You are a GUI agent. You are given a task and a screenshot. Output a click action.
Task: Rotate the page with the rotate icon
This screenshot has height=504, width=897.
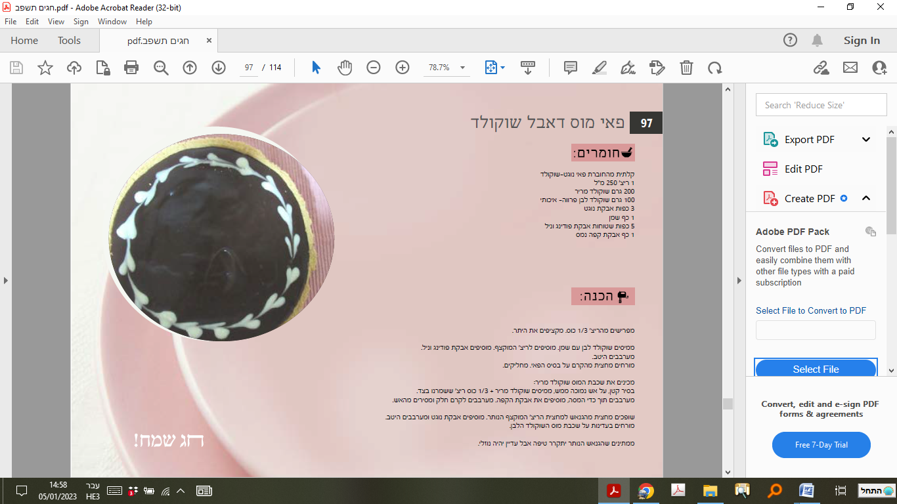[715, 68]
